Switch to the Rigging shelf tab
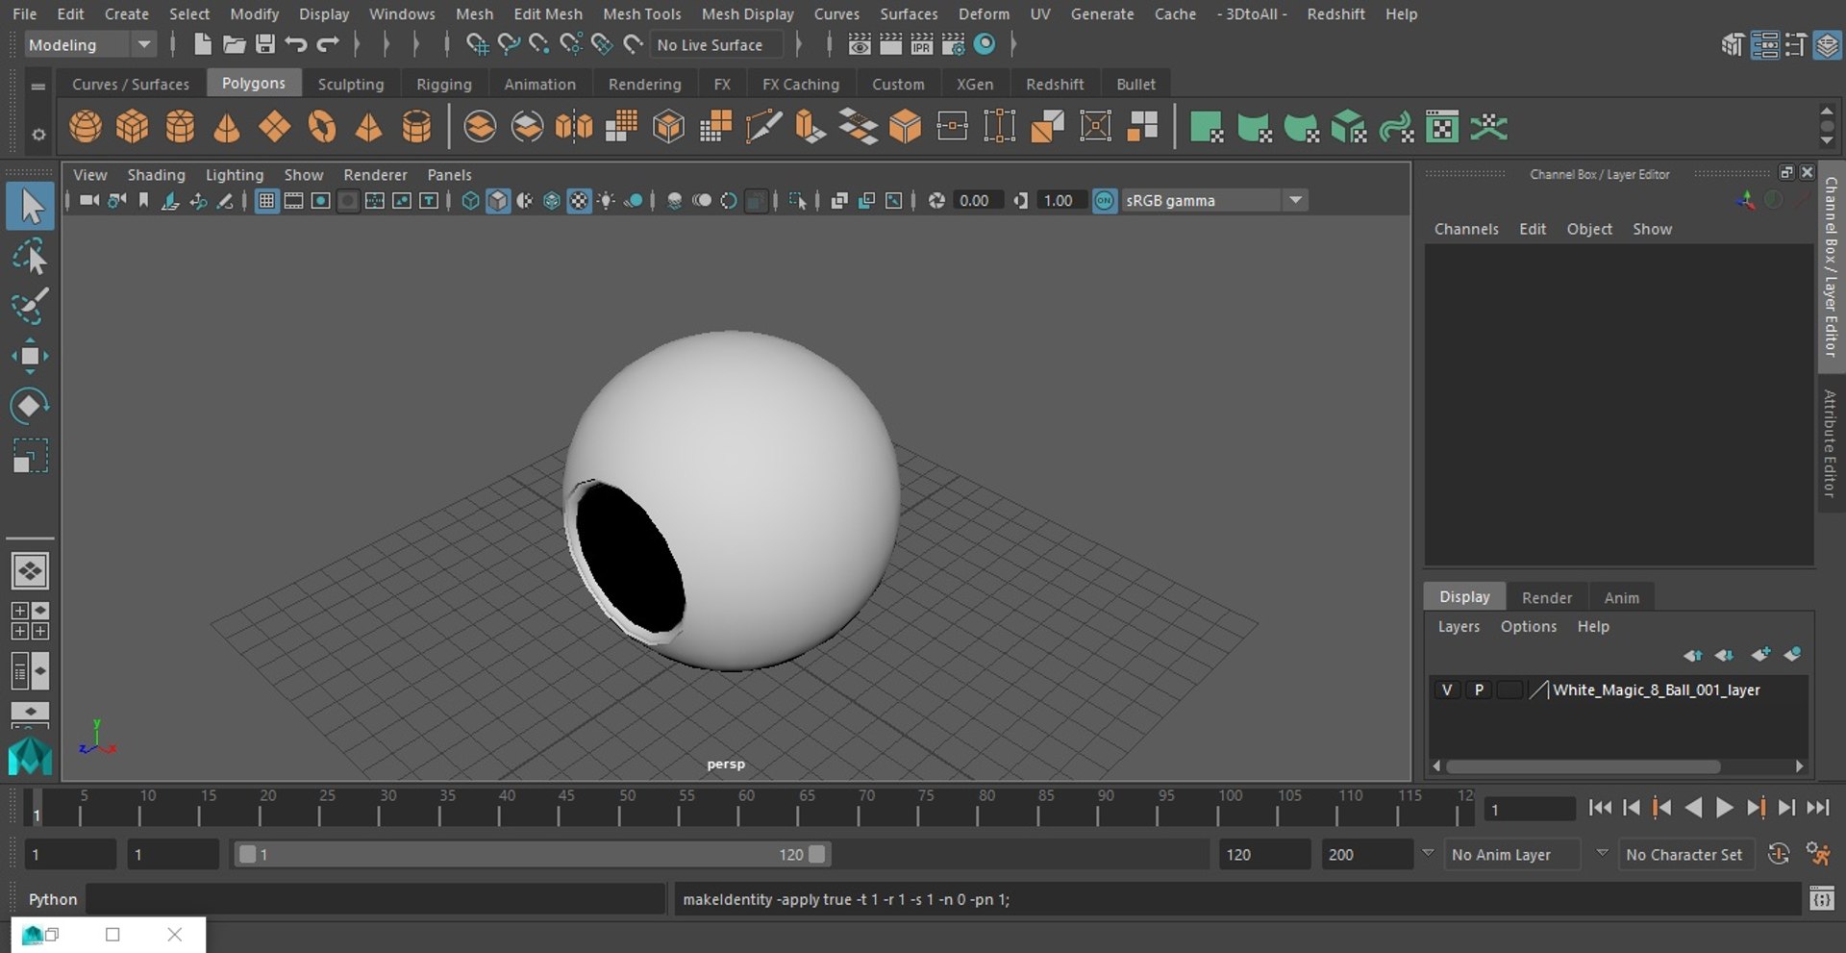 [444, 84]
